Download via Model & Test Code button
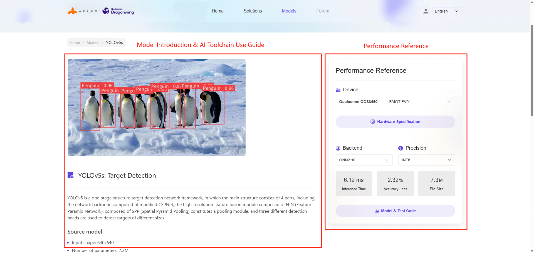The image size is (534, 253). click(395, 211)
